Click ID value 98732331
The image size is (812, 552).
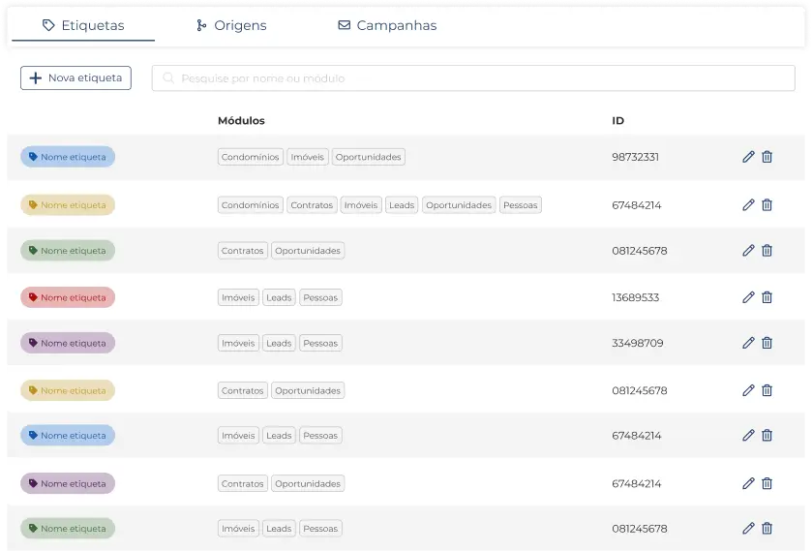(x=636, y=157)
